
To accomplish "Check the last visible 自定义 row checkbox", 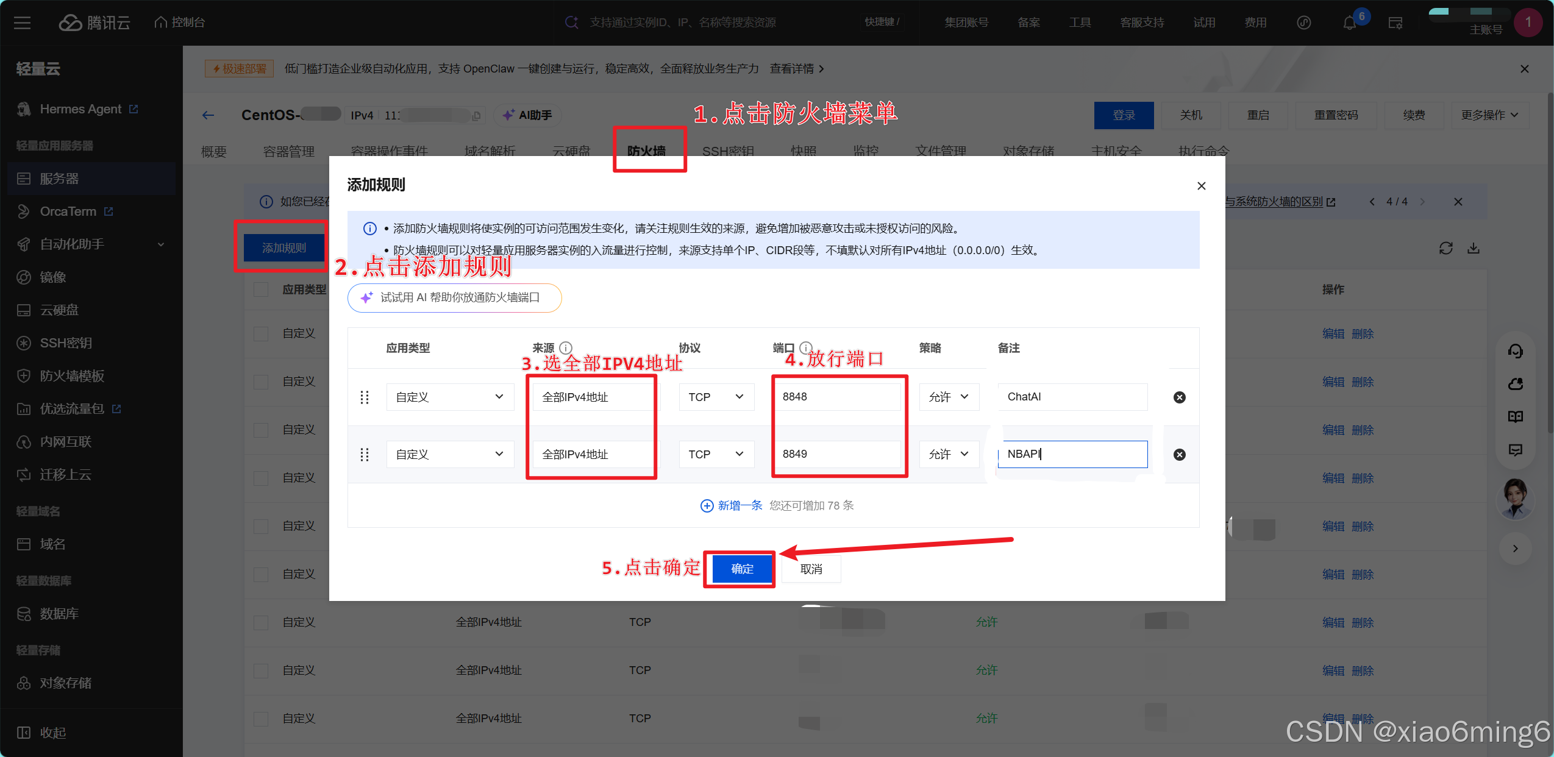I will 261,719.
